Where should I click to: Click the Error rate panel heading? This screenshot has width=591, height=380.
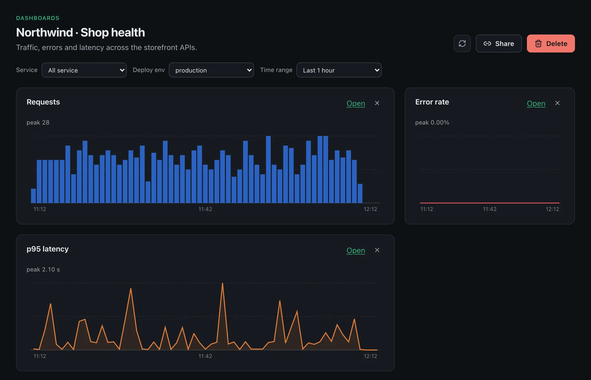[432, 102]
